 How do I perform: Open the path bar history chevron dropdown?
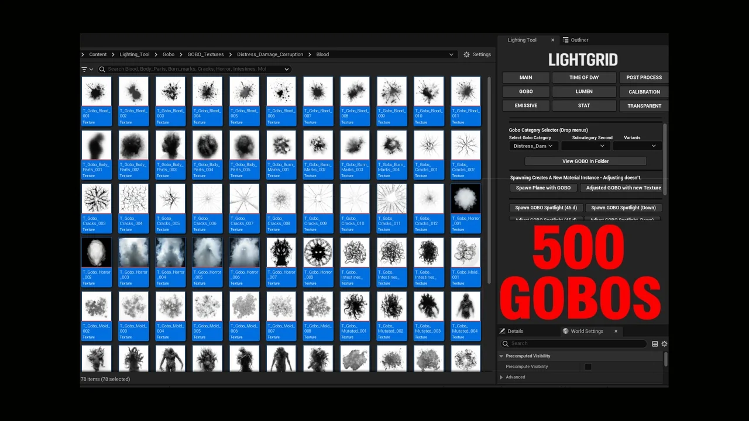451,54
